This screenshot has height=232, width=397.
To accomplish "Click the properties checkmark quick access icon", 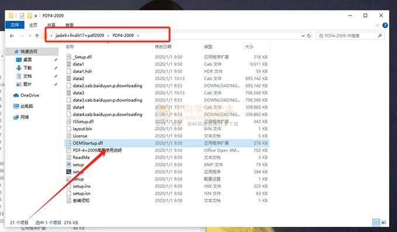I will pos(22,16).
